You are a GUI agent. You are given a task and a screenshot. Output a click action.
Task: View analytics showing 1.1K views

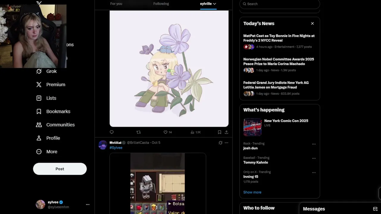coord(196,132)
